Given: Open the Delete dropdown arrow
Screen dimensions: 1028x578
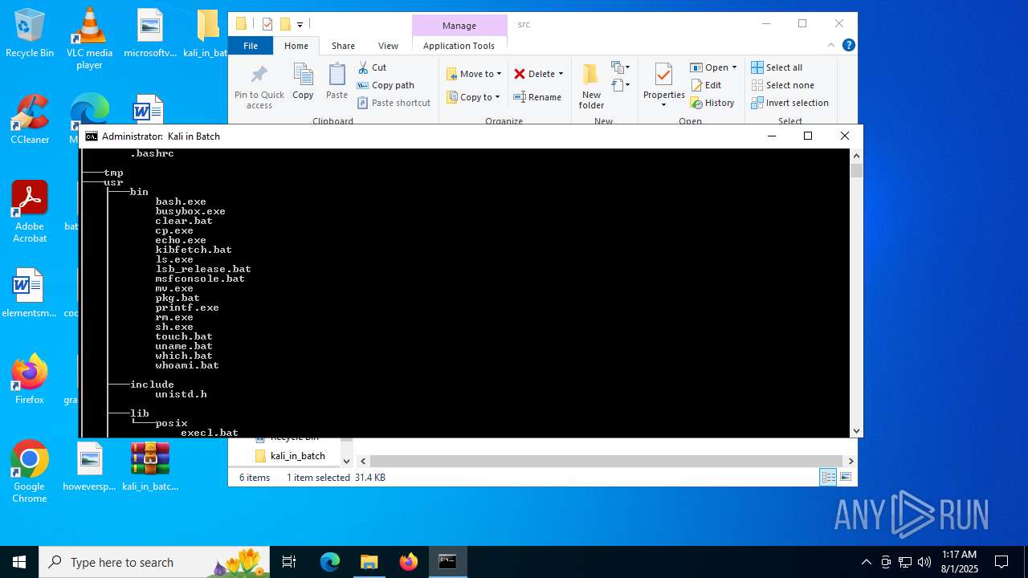Looking at the screenshot, I should point(561,74).
